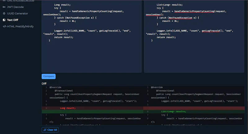Click underlined 'sessionUser' in the right input
The image size is (248, 134).
(x=153, y=15)
